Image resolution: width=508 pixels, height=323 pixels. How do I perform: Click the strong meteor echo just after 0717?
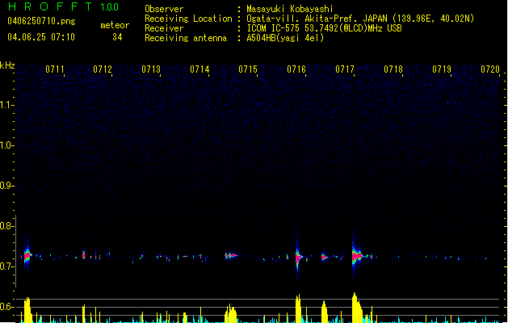pos(357,256)
